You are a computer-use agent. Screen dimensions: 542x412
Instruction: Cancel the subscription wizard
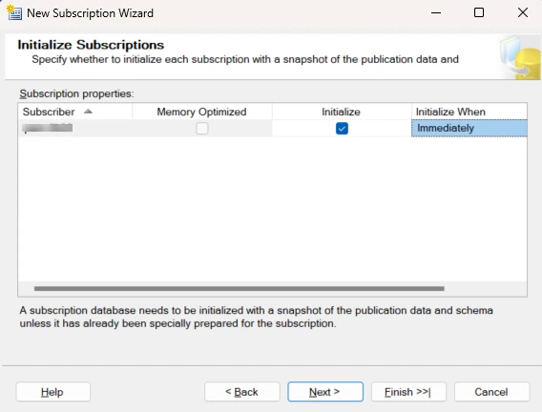(491, 392)
